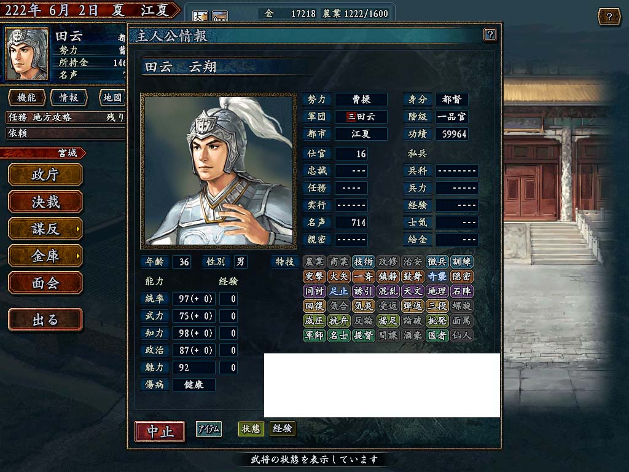Select the 足止 skill icon
The height and width of the screenshot is (472, 629).
pyautogui.click(x=338, y=291)
